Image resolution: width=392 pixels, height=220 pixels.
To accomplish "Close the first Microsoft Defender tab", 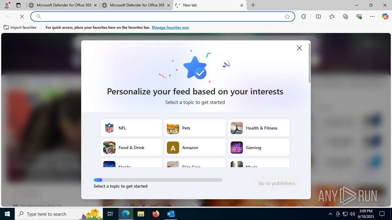I will (x=95, y=5).
